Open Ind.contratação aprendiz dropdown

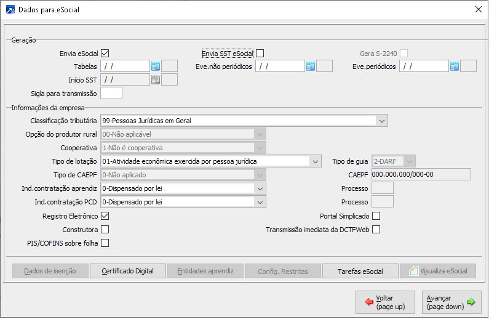pyautogui.click(x=260, y=188)
